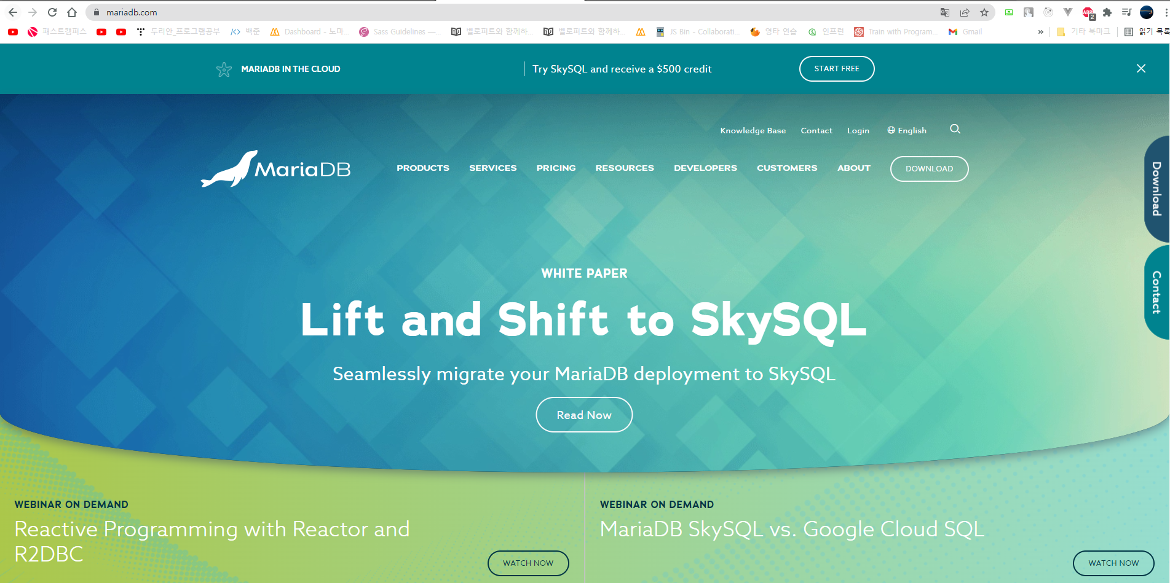Image resolution: width=1170 pixels, height=583 pixels.
Task: Open the Developers menu
Action: click(x=705, y=168)
